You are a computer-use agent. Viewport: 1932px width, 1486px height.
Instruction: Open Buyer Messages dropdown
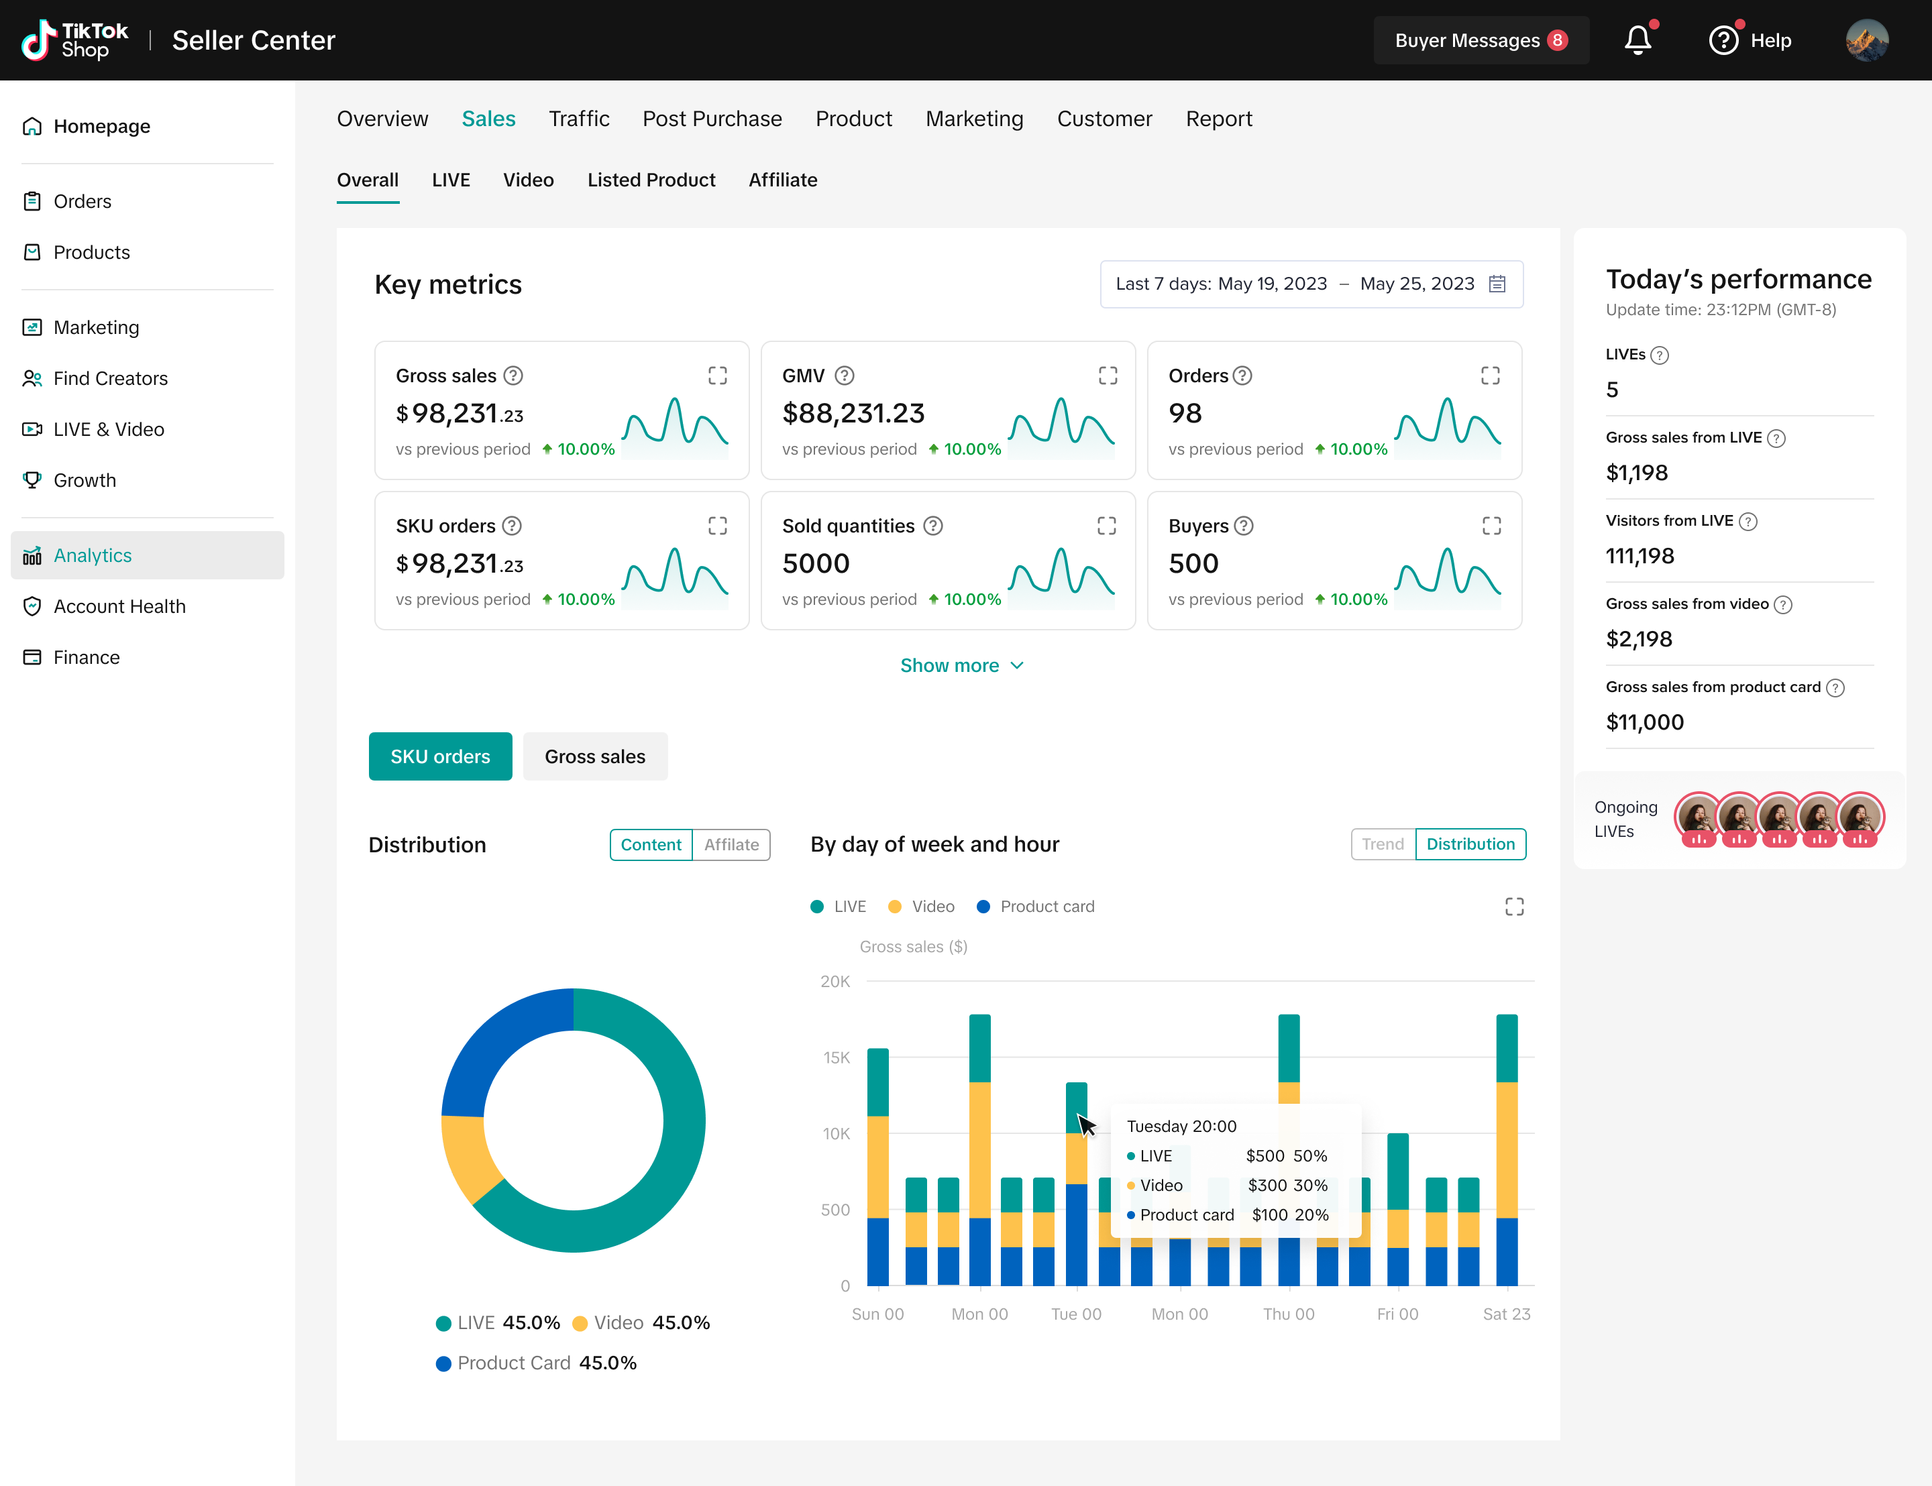click(1481, 41)
